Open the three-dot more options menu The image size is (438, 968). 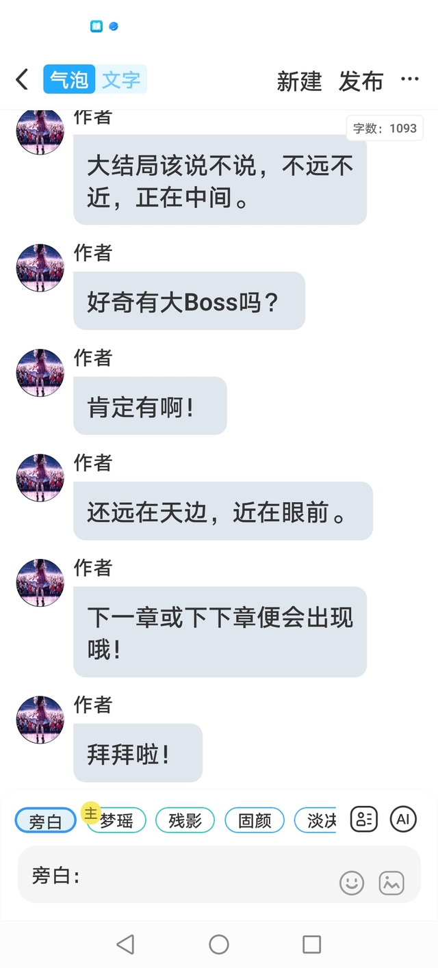pos(410,79)
